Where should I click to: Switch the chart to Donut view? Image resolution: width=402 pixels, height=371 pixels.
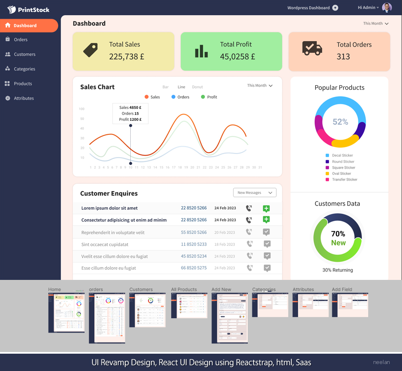pyautogui.click(x=197, y=87)
